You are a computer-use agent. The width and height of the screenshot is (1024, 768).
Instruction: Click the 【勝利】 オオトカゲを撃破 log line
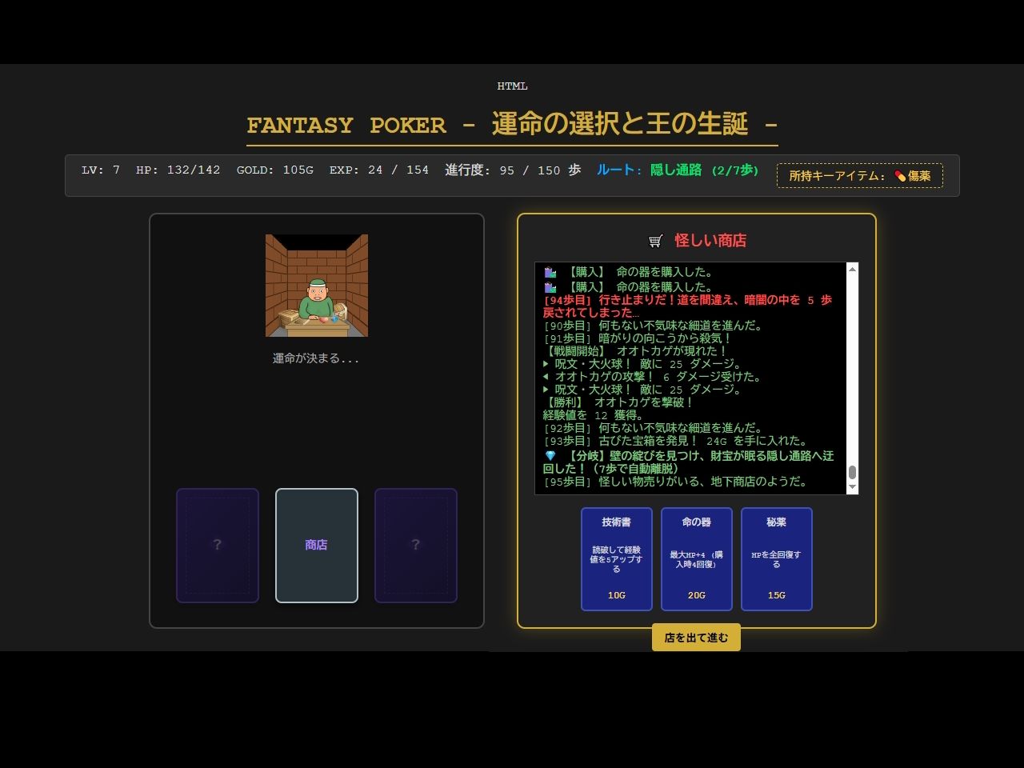click(x=618, y=402)
